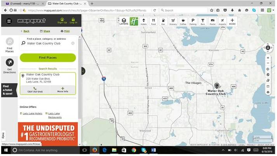Open the MapQuest hamburger menu

click(x=9, y=21)
